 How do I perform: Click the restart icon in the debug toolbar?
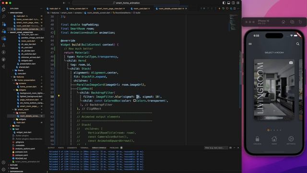pos(224,9)
